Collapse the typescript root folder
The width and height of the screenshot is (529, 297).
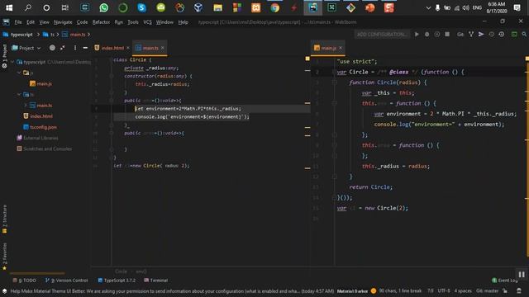tap(13, 62)
